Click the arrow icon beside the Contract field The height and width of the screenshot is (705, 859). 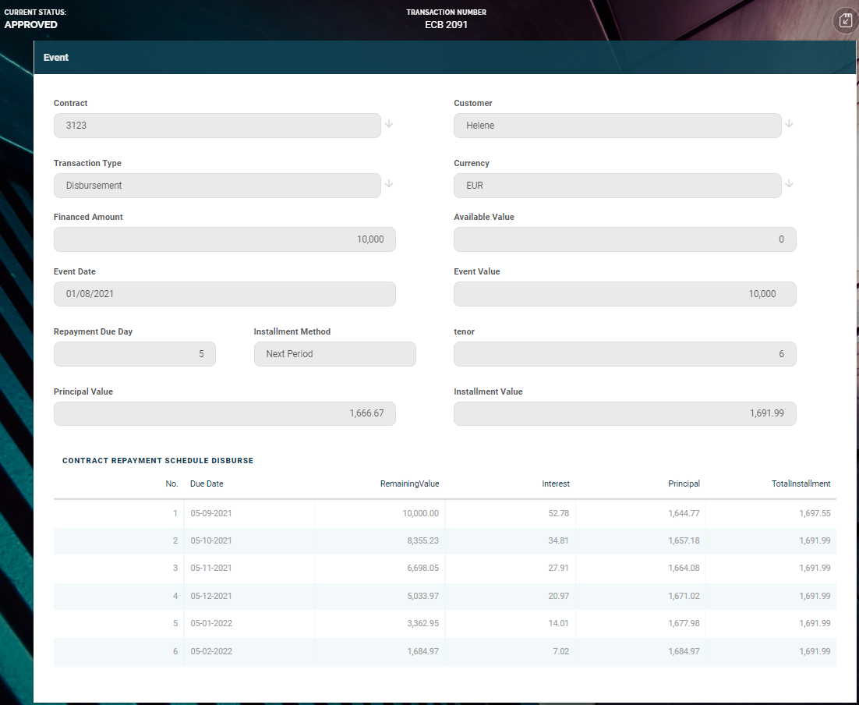point(389,124)
